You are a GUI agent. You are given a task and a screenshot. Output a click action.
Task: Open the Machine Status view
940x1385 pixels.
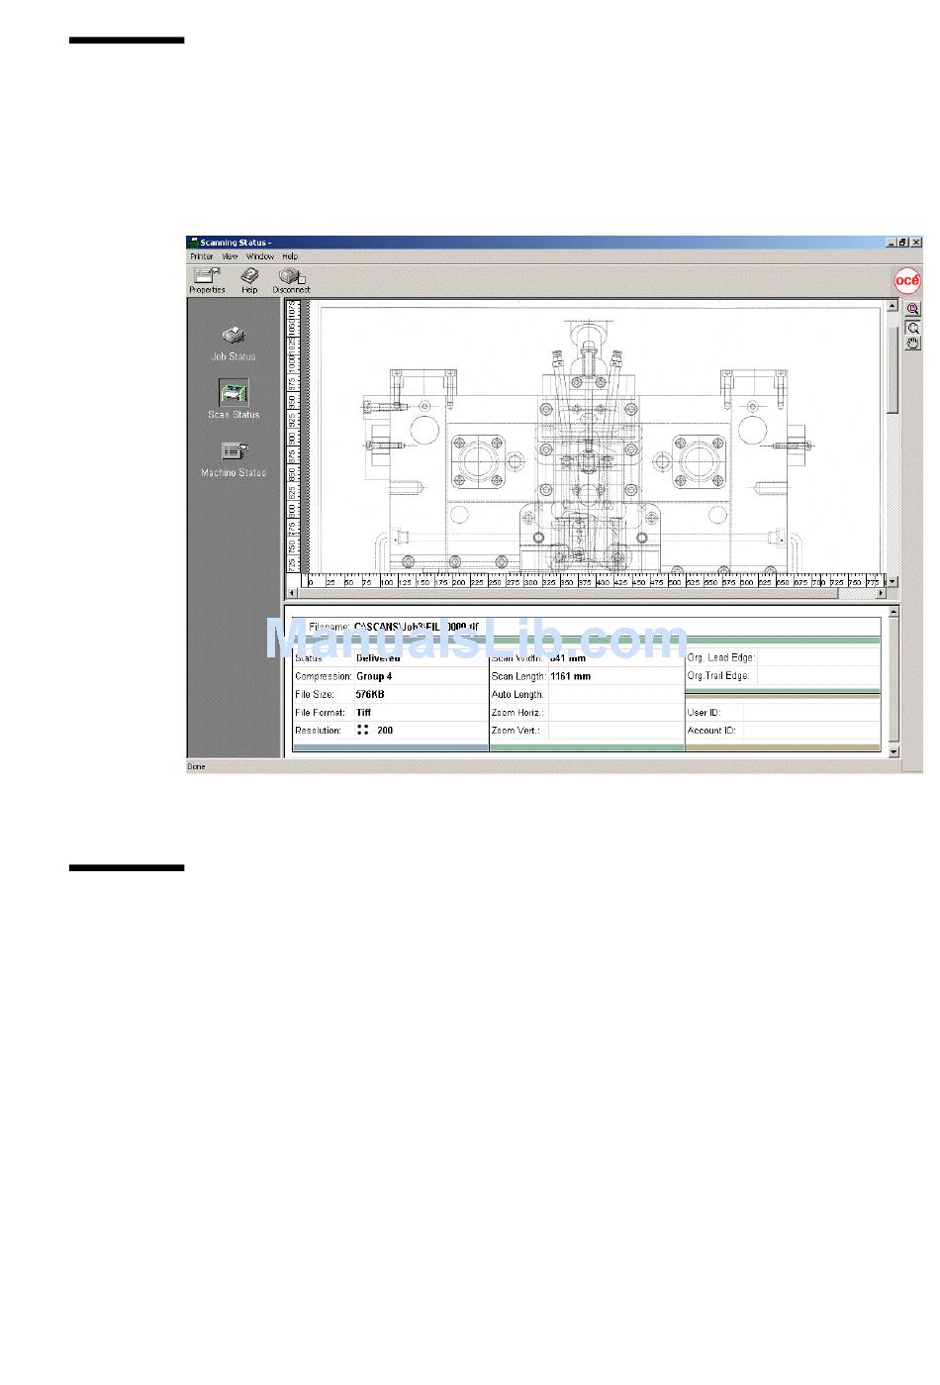pos(234,456)
